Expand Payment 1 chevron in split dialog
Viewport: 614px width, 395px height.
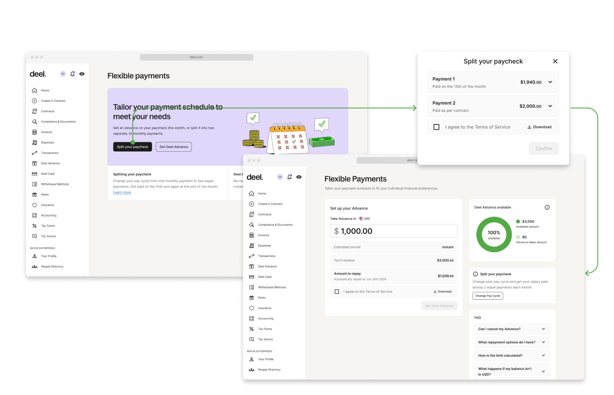[x=550, y=82]
